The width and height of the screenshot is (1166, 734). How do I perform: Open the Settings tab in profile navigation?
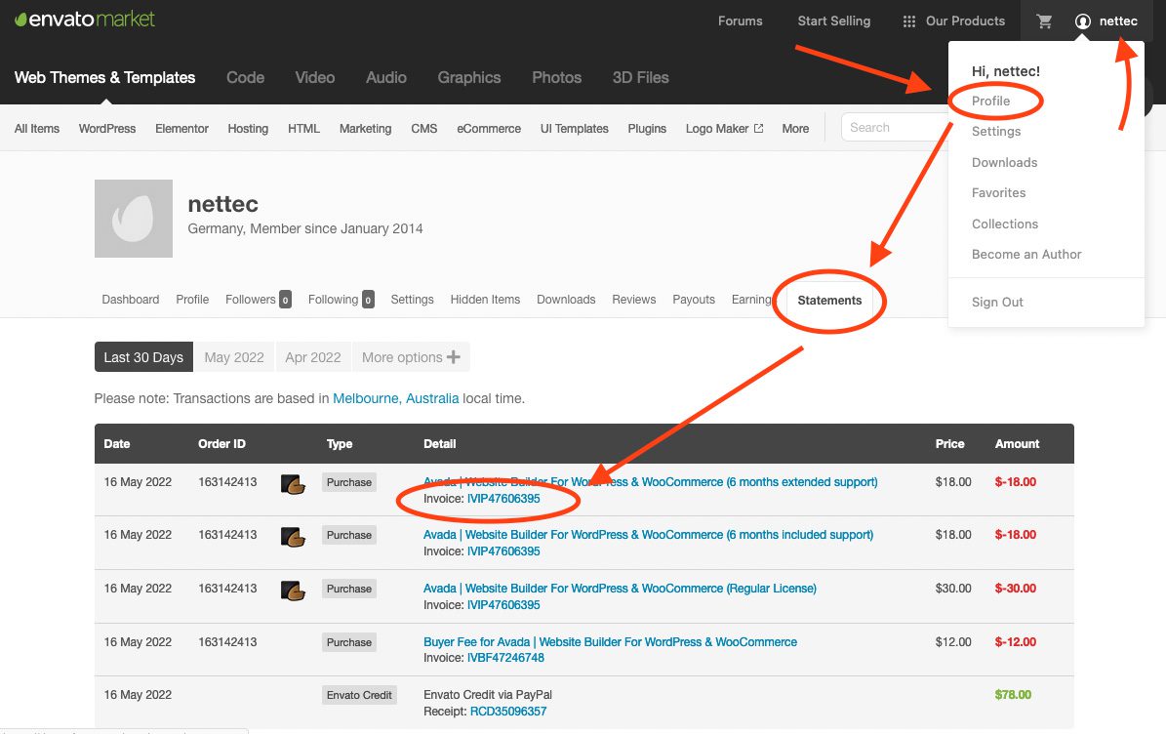click(412, 300)
